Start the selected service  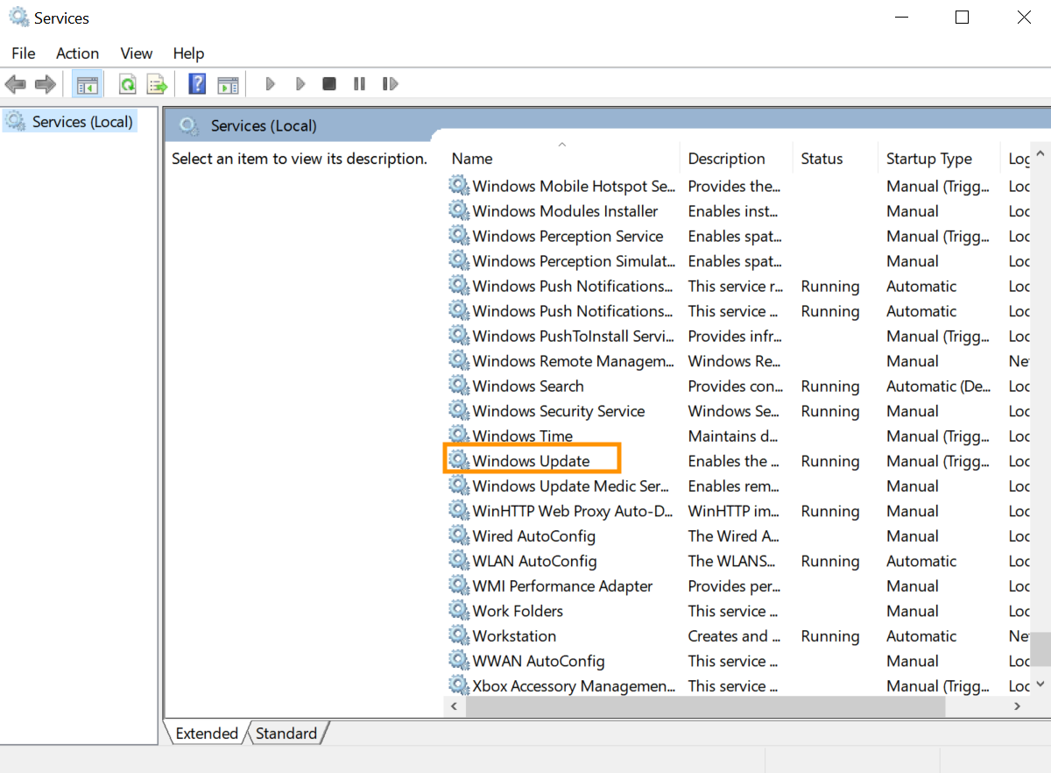click(x=270, y=83)
